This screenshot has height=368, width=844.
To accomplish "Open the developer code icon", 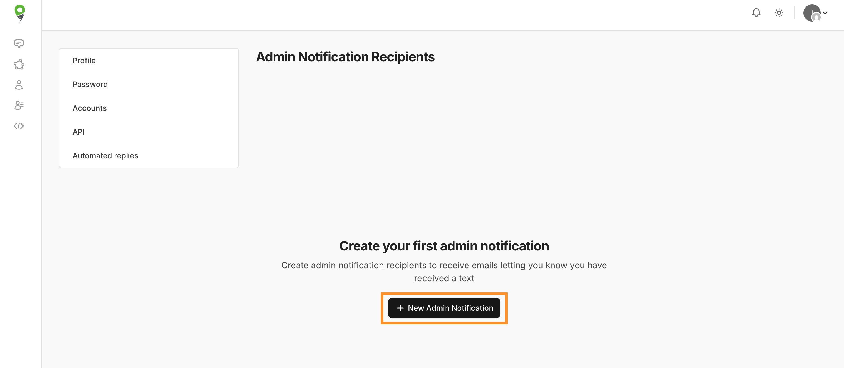I will (x=19, y=126).
